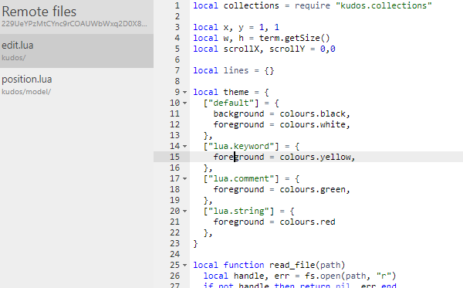Place cursor on colours.red on line 21
463x288 pixels.
coord(307,222)
